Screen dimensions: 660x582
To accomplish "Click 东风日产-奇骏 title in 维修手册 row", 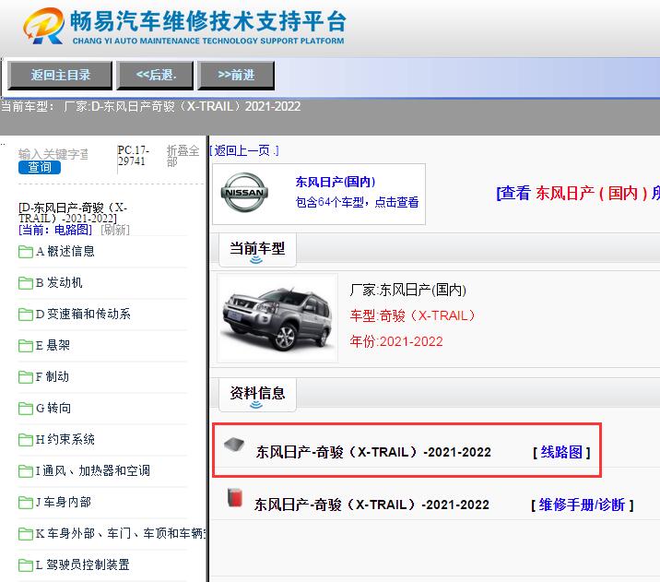I will 371,505.
